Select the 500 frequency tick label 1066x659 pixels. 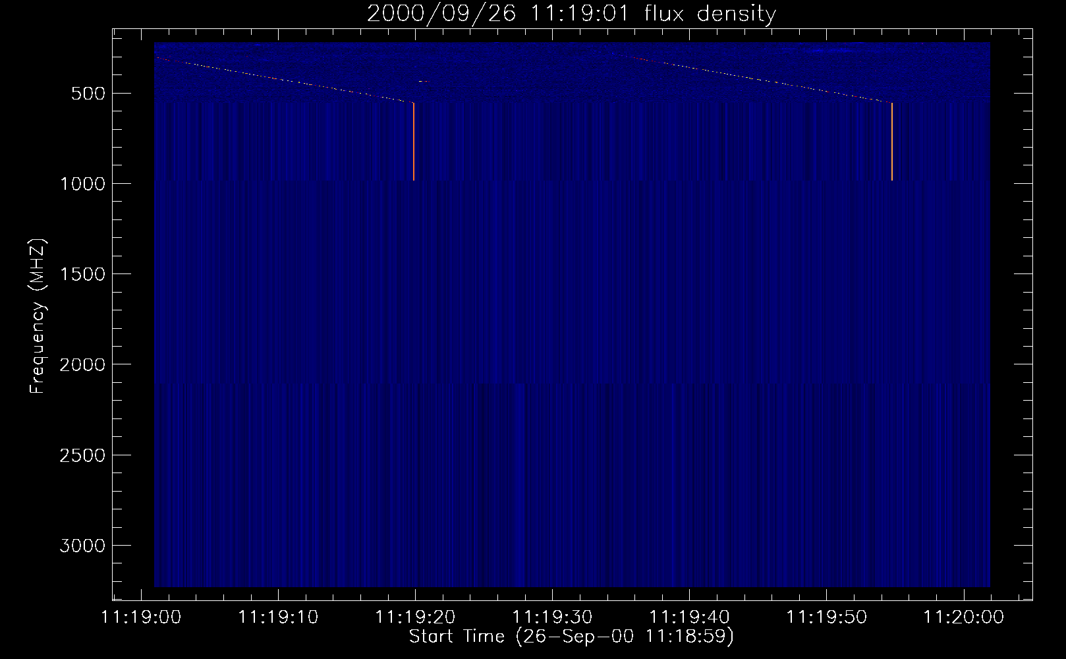[x=89, y=94]
